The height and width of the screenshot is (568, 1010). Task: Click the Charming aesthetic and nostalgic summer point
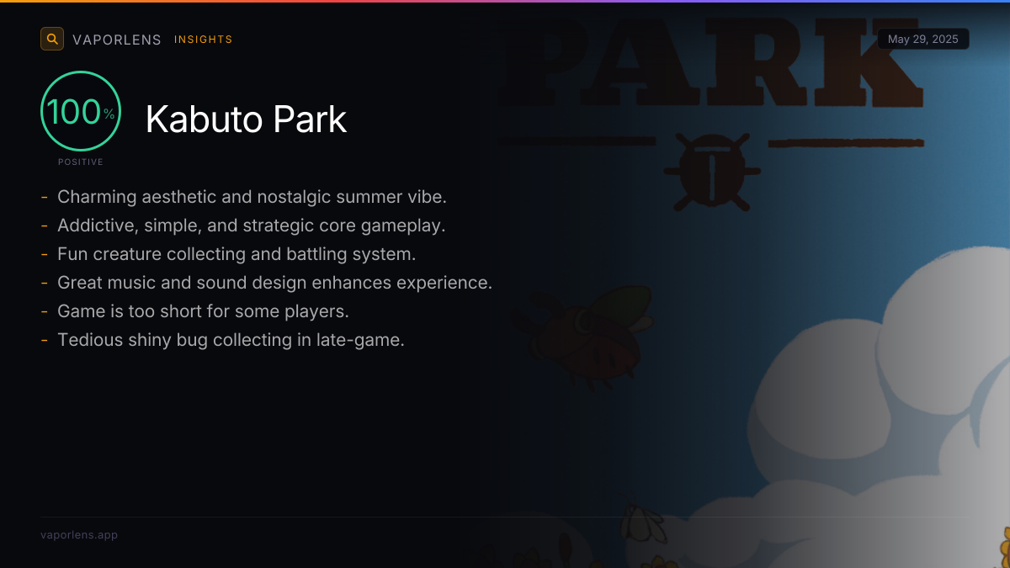click(252, 197)
